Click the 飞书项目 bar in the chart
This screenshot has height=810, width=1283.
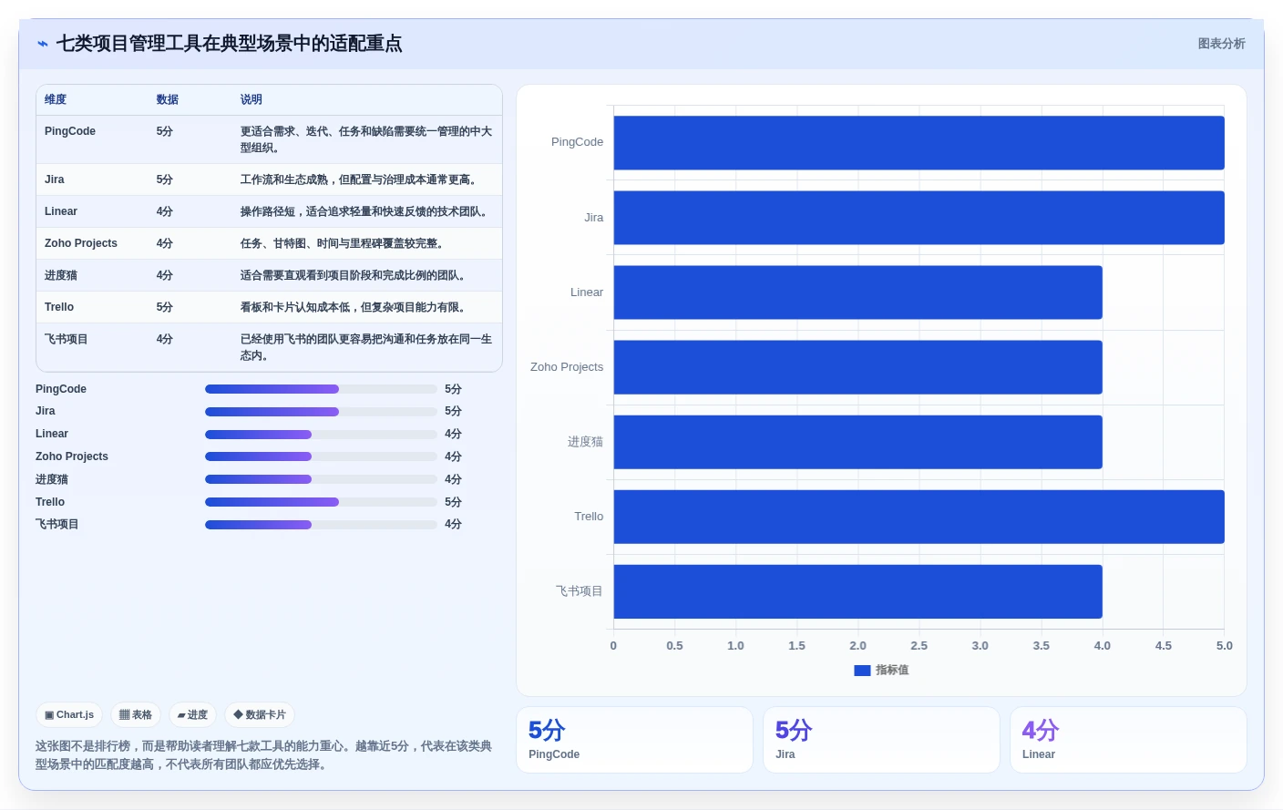(857, 591)
